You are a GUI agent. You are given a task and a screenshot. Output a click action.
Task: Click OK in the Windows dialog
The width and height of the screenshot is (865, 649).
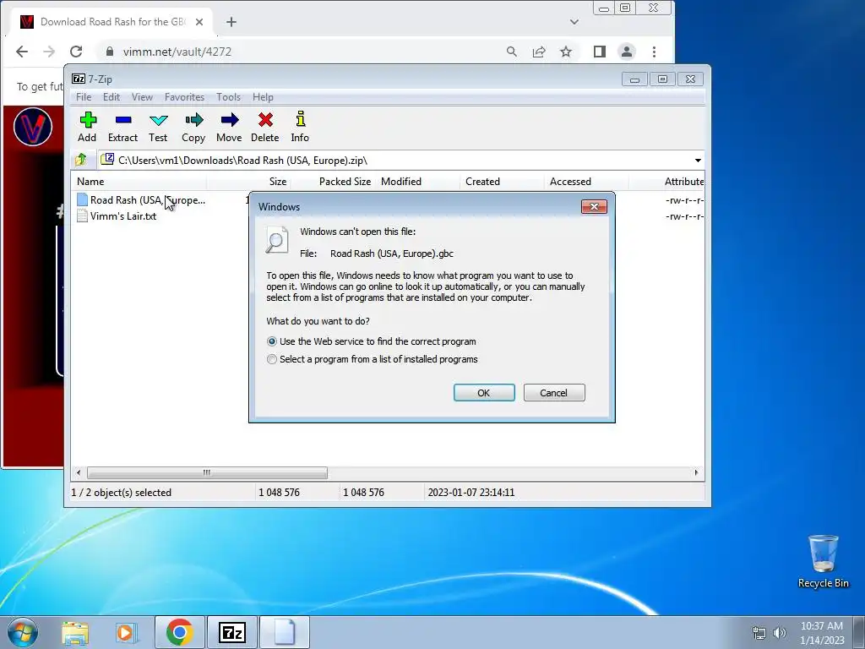[484, 393]
